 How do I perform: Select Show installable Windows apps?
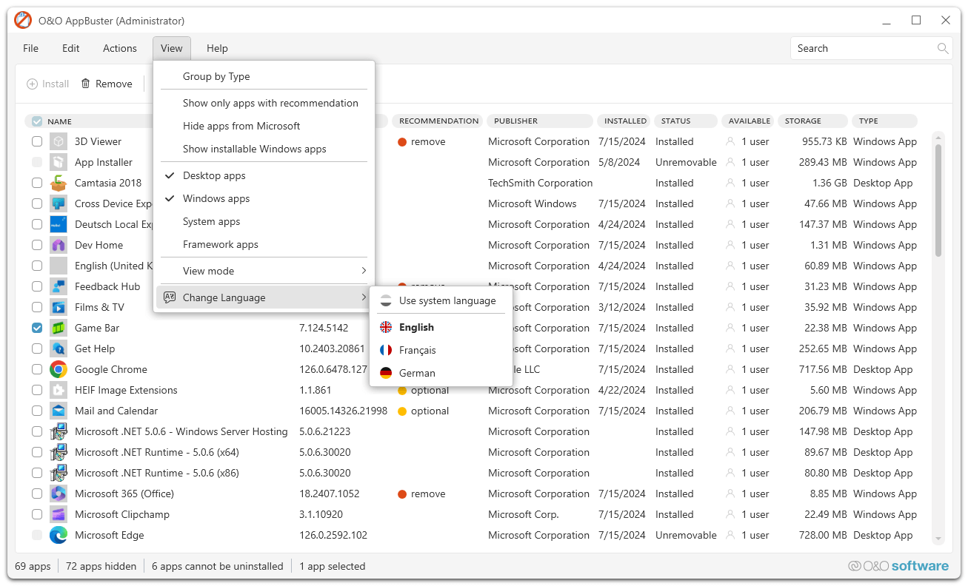[264, 149]
